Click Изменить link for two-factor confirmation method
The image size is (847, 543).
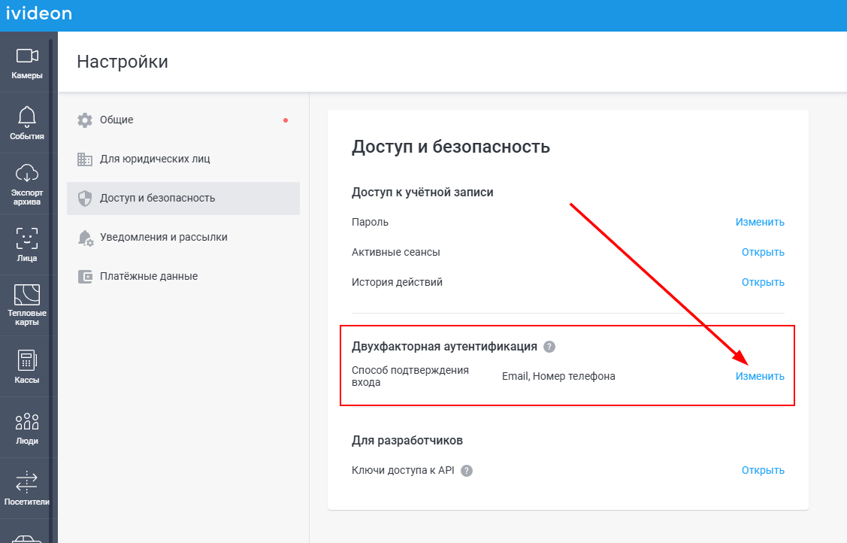tap(760, 376)
